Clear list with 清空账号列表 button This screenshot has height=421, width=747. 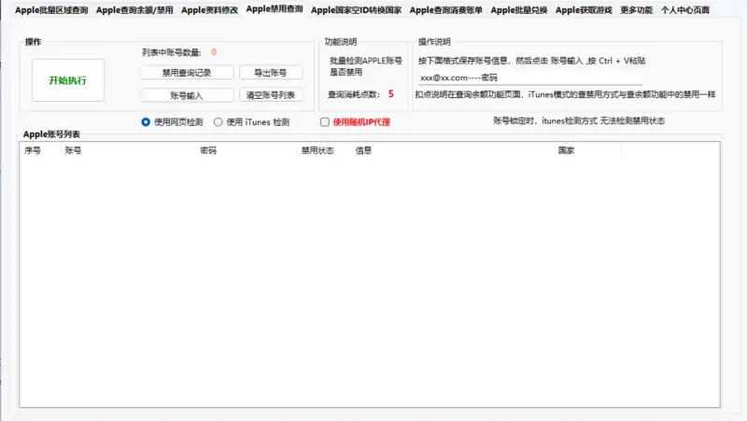(271, 95)
